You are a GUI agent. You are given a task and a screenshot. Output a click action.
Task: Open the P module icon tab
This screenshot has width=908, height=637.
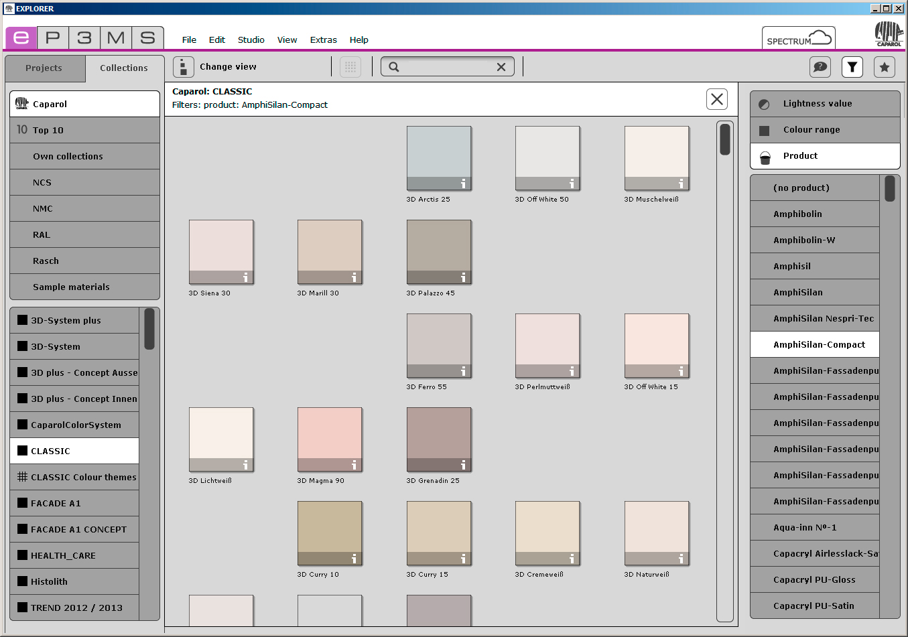(x=53, y=38)
